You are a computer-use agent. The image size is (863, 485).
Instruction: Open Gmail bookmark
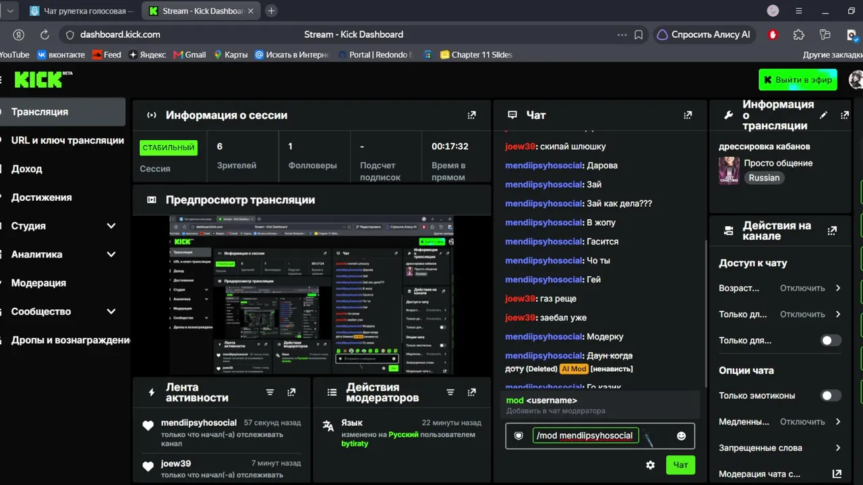pyautogui.click(x=189, y=55)
